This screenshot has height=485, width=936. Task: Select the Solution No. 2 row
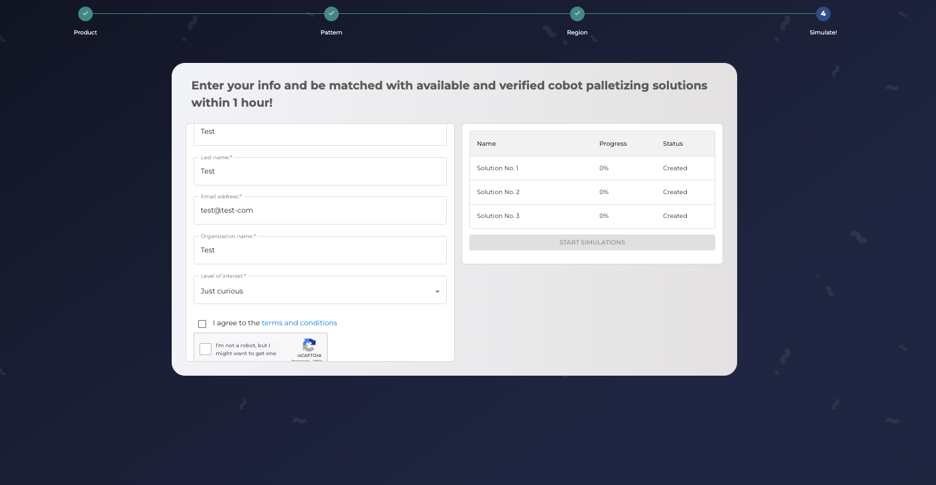pyautogui.click(x=591, y=192)
